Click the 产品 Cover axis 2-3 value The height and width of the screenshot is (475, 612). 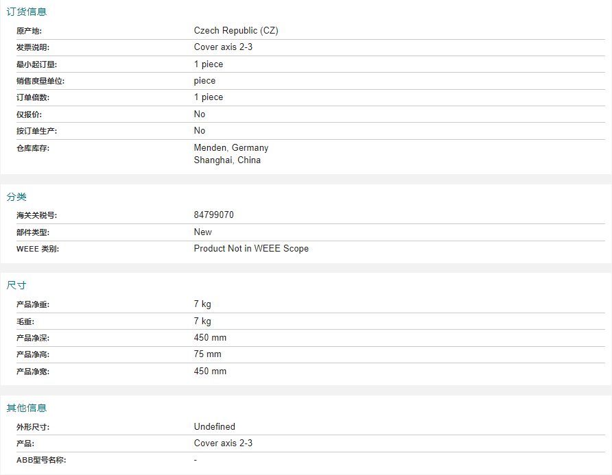click(x=223, y=443)
